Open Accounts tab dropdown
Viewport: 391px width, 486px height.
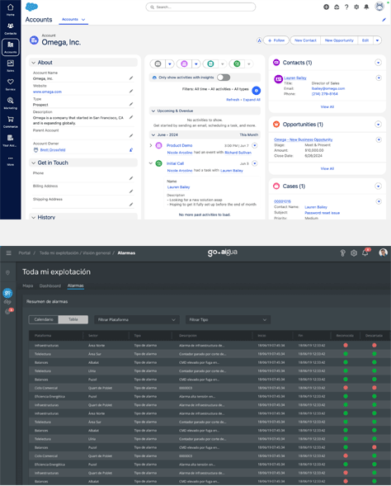pos(83,20)
